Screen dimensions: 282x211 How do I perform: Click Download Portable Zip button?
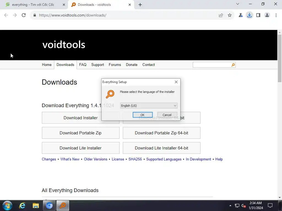point(81,133)
